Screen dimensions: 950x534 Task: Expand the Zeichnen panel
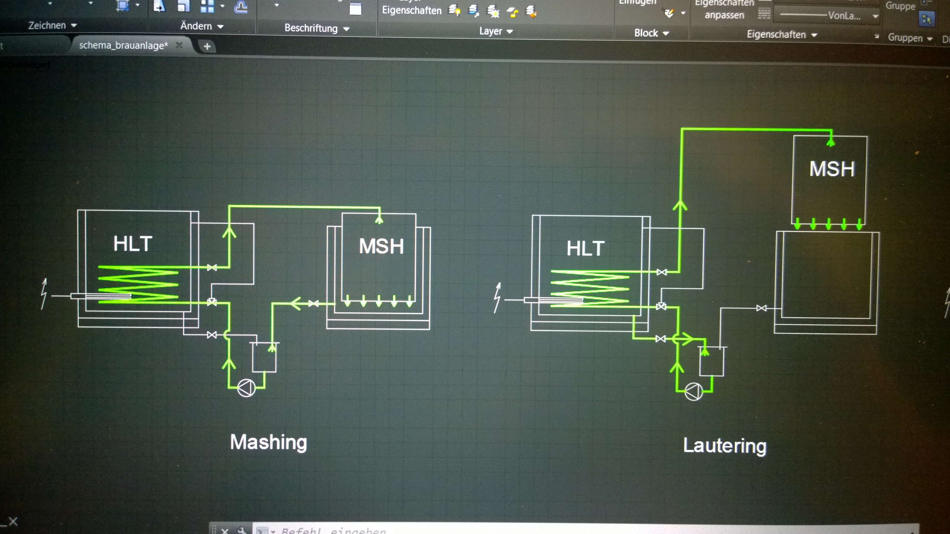tap(52, 25)
